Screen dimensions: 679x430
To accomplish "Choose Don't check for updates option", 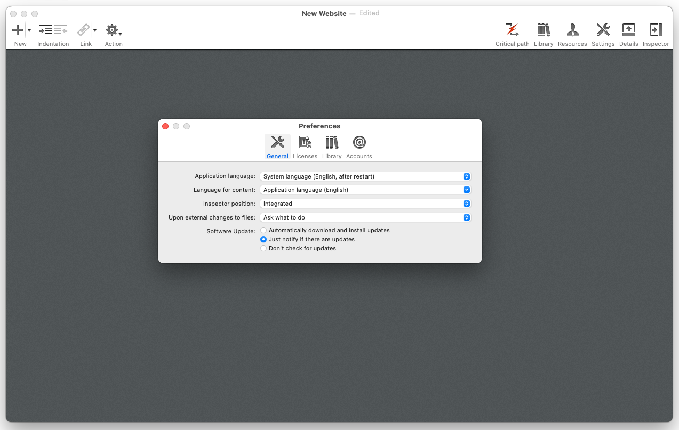I will pyautogui.click(x=263, y=249).
